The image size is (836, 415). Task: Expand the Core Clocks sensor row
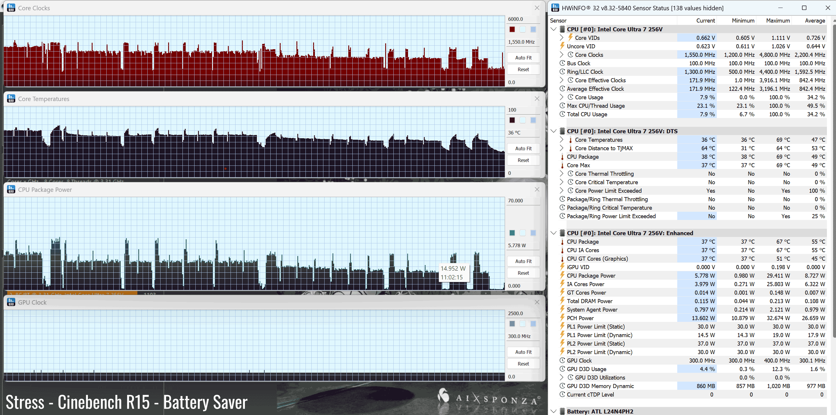coord(562,55)
